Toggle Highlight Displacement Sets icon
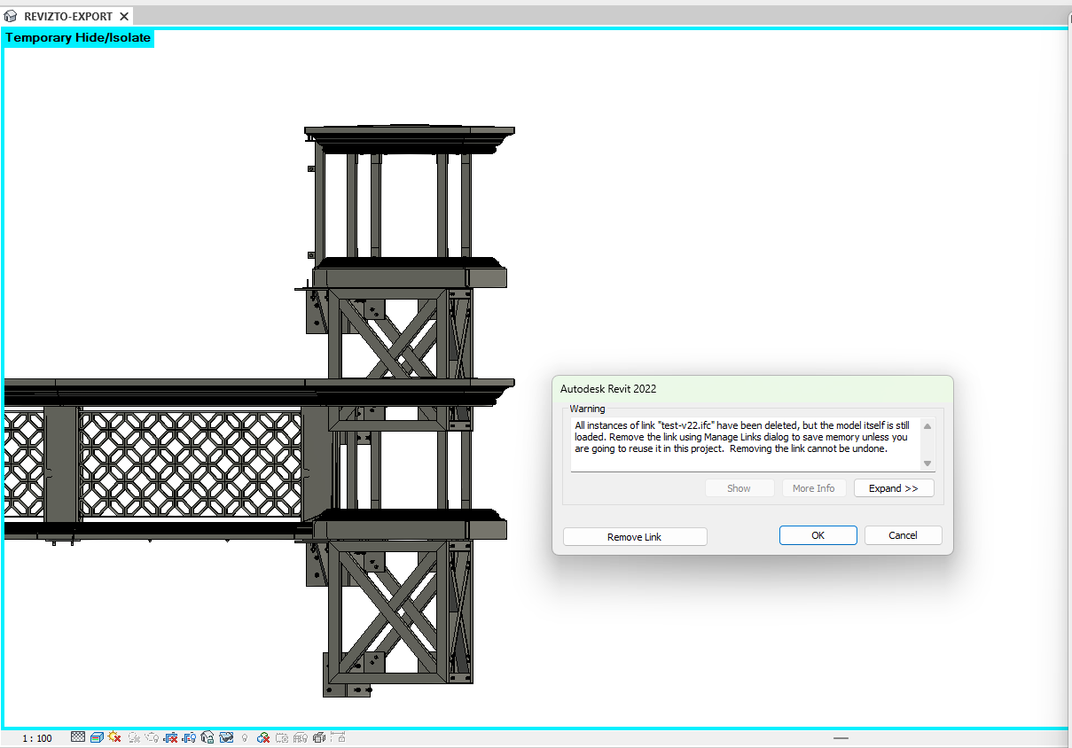1072x748 pixels. point(319,737)
